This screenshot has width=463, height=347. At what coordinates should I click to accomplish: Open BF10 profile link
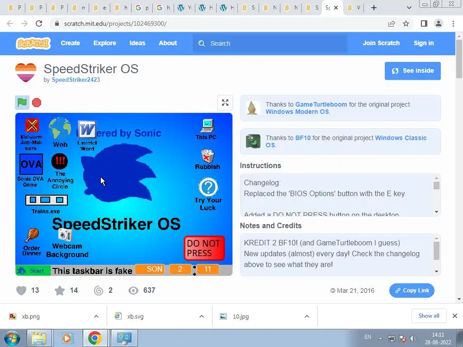click(x=302, y=138)
